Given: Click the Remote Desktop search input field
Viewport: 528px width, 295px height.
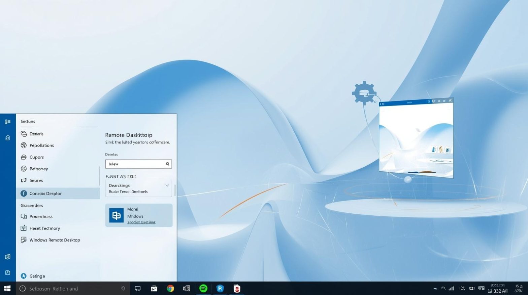Looking at the screenshot, I should click(x=135, y=164).
